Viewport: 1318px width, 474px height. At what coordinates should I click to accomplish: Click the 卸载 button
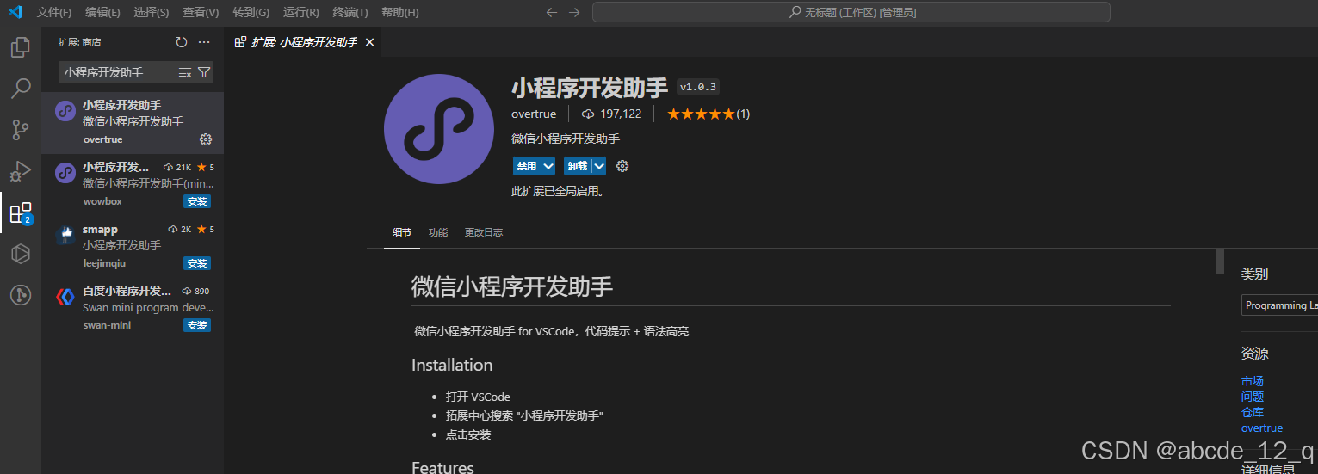tap(577, 166)
